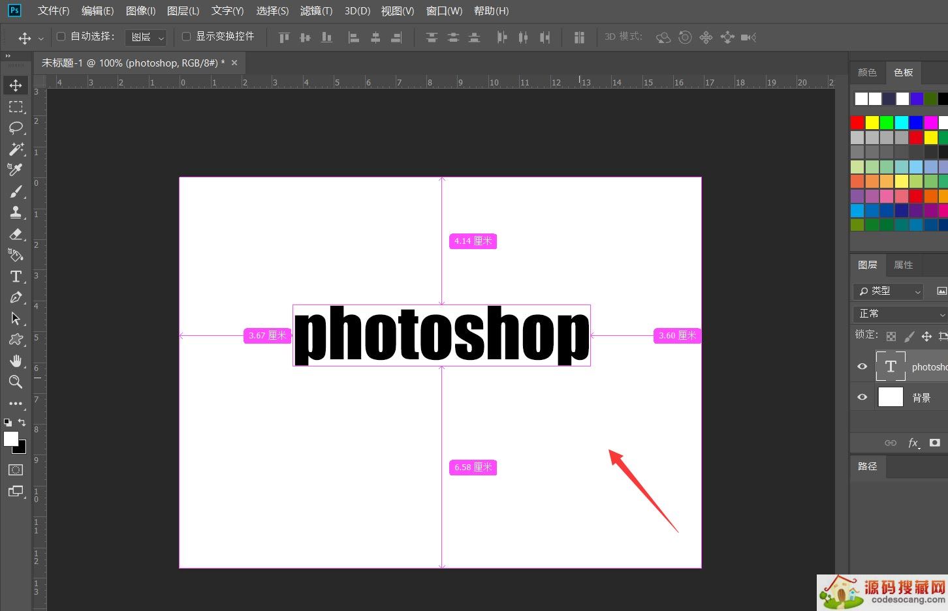This screenshot has width=948, height=611.
Task: Hide the photoshop text layer
Action: 862,366
